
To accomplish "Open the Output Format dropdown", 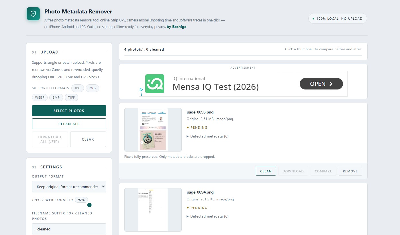I will coord(69,186).
